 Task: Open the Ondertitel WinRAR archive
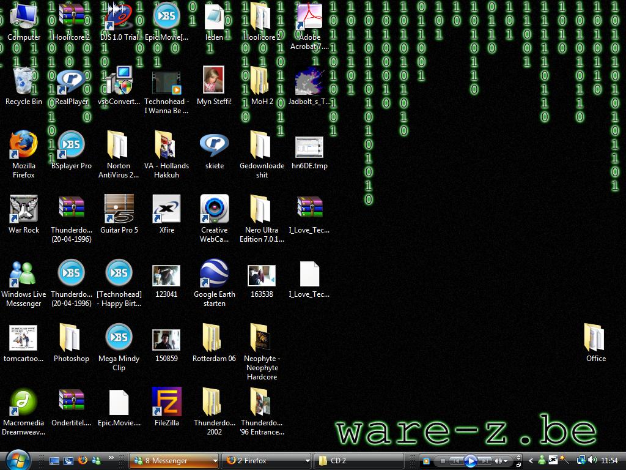[x=72, y=407]
